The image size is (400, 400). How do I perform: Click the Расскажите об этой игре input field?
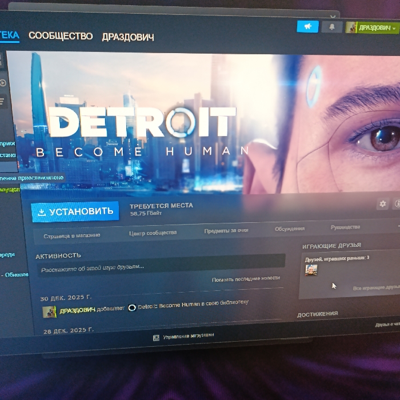[x=161, y=267]
